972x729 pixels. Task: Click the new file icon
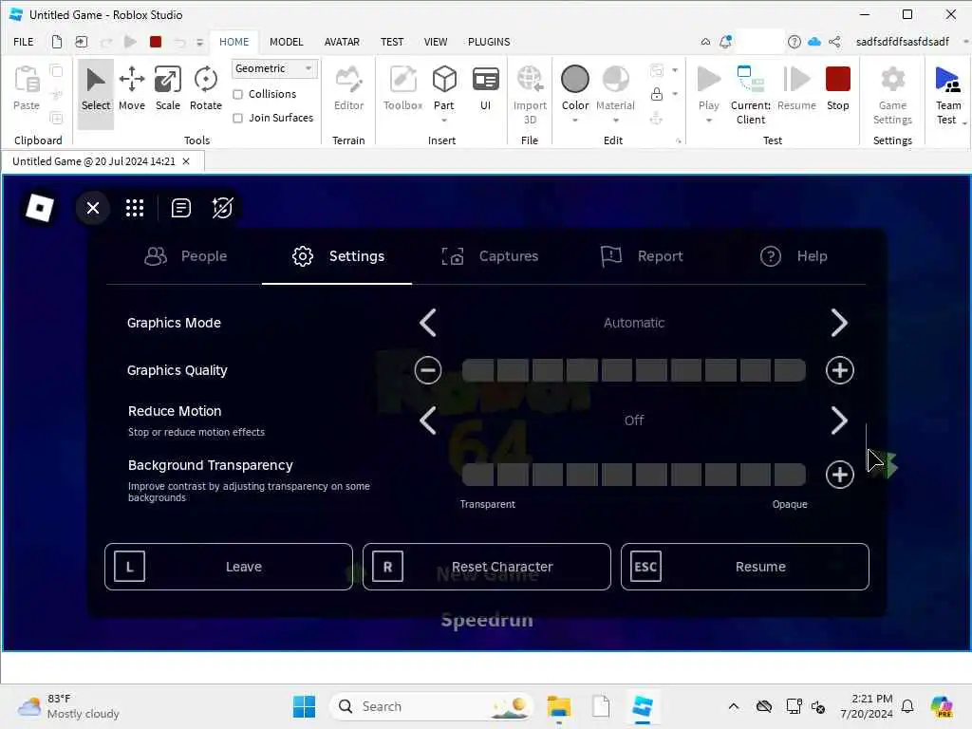tap(56, 42)
